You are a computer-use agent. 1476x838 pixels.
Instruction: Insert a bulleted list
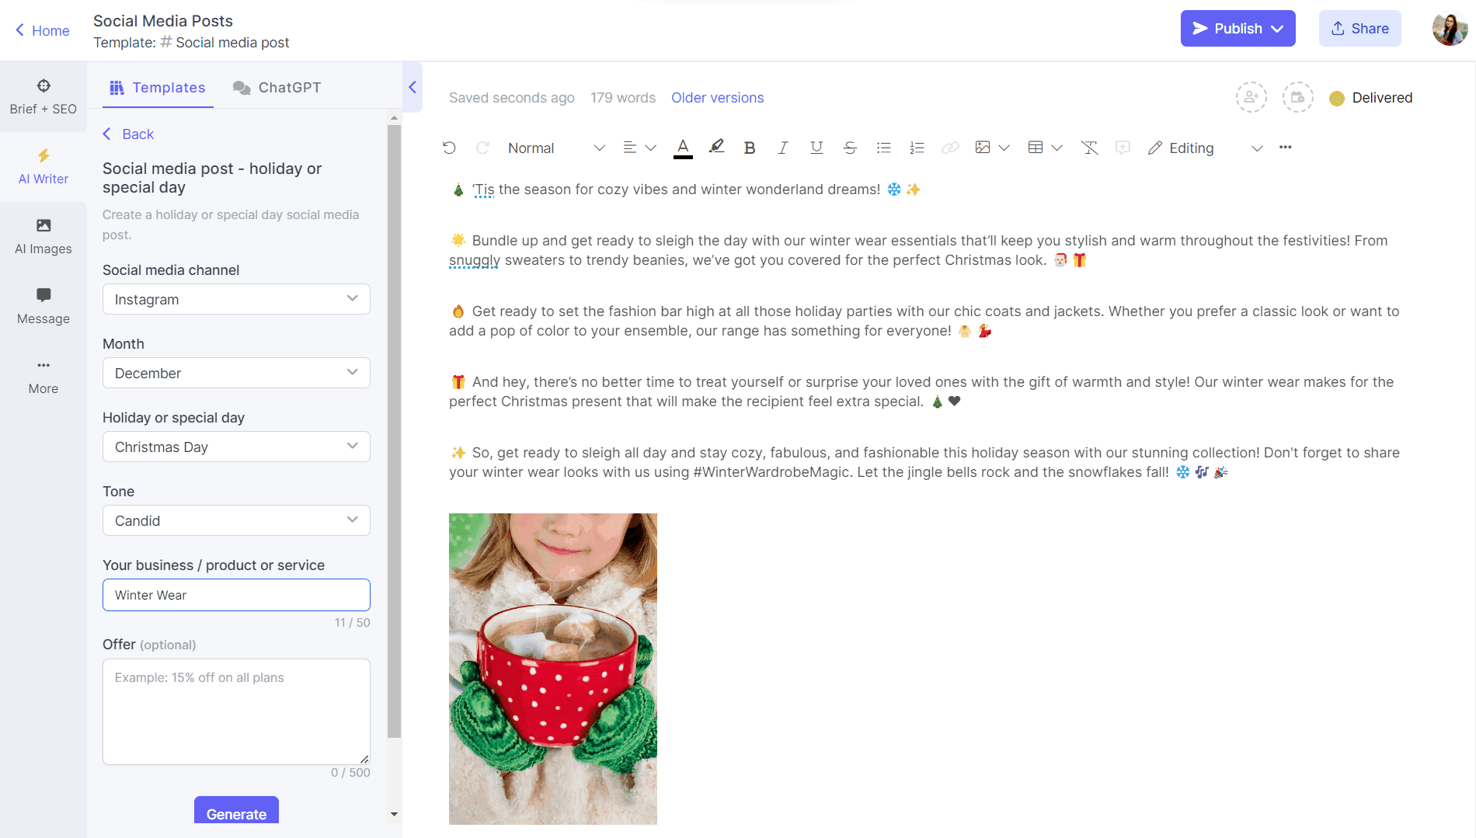883,148
